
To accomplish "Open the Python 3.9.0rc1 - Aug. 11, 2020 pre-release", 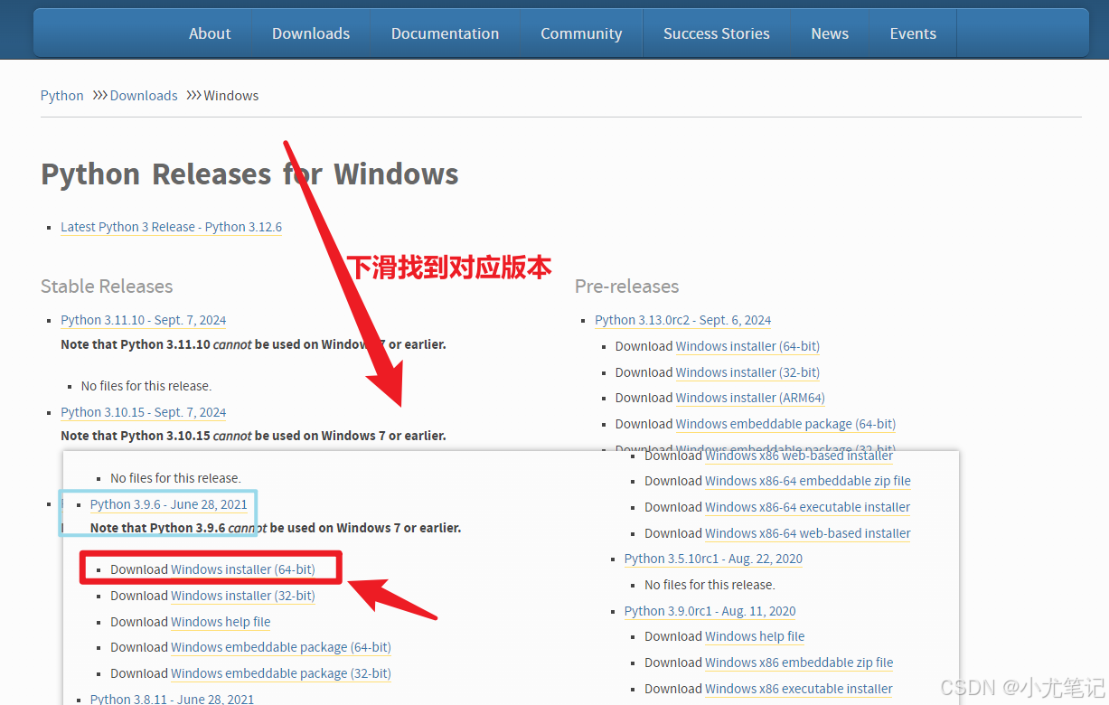I will [x=710, y=611].
